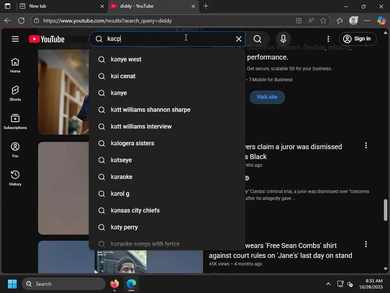The width and height of the screenshot is (390, 293).
Task: Refresh the page in Edge
Action: tap(21, 21)
